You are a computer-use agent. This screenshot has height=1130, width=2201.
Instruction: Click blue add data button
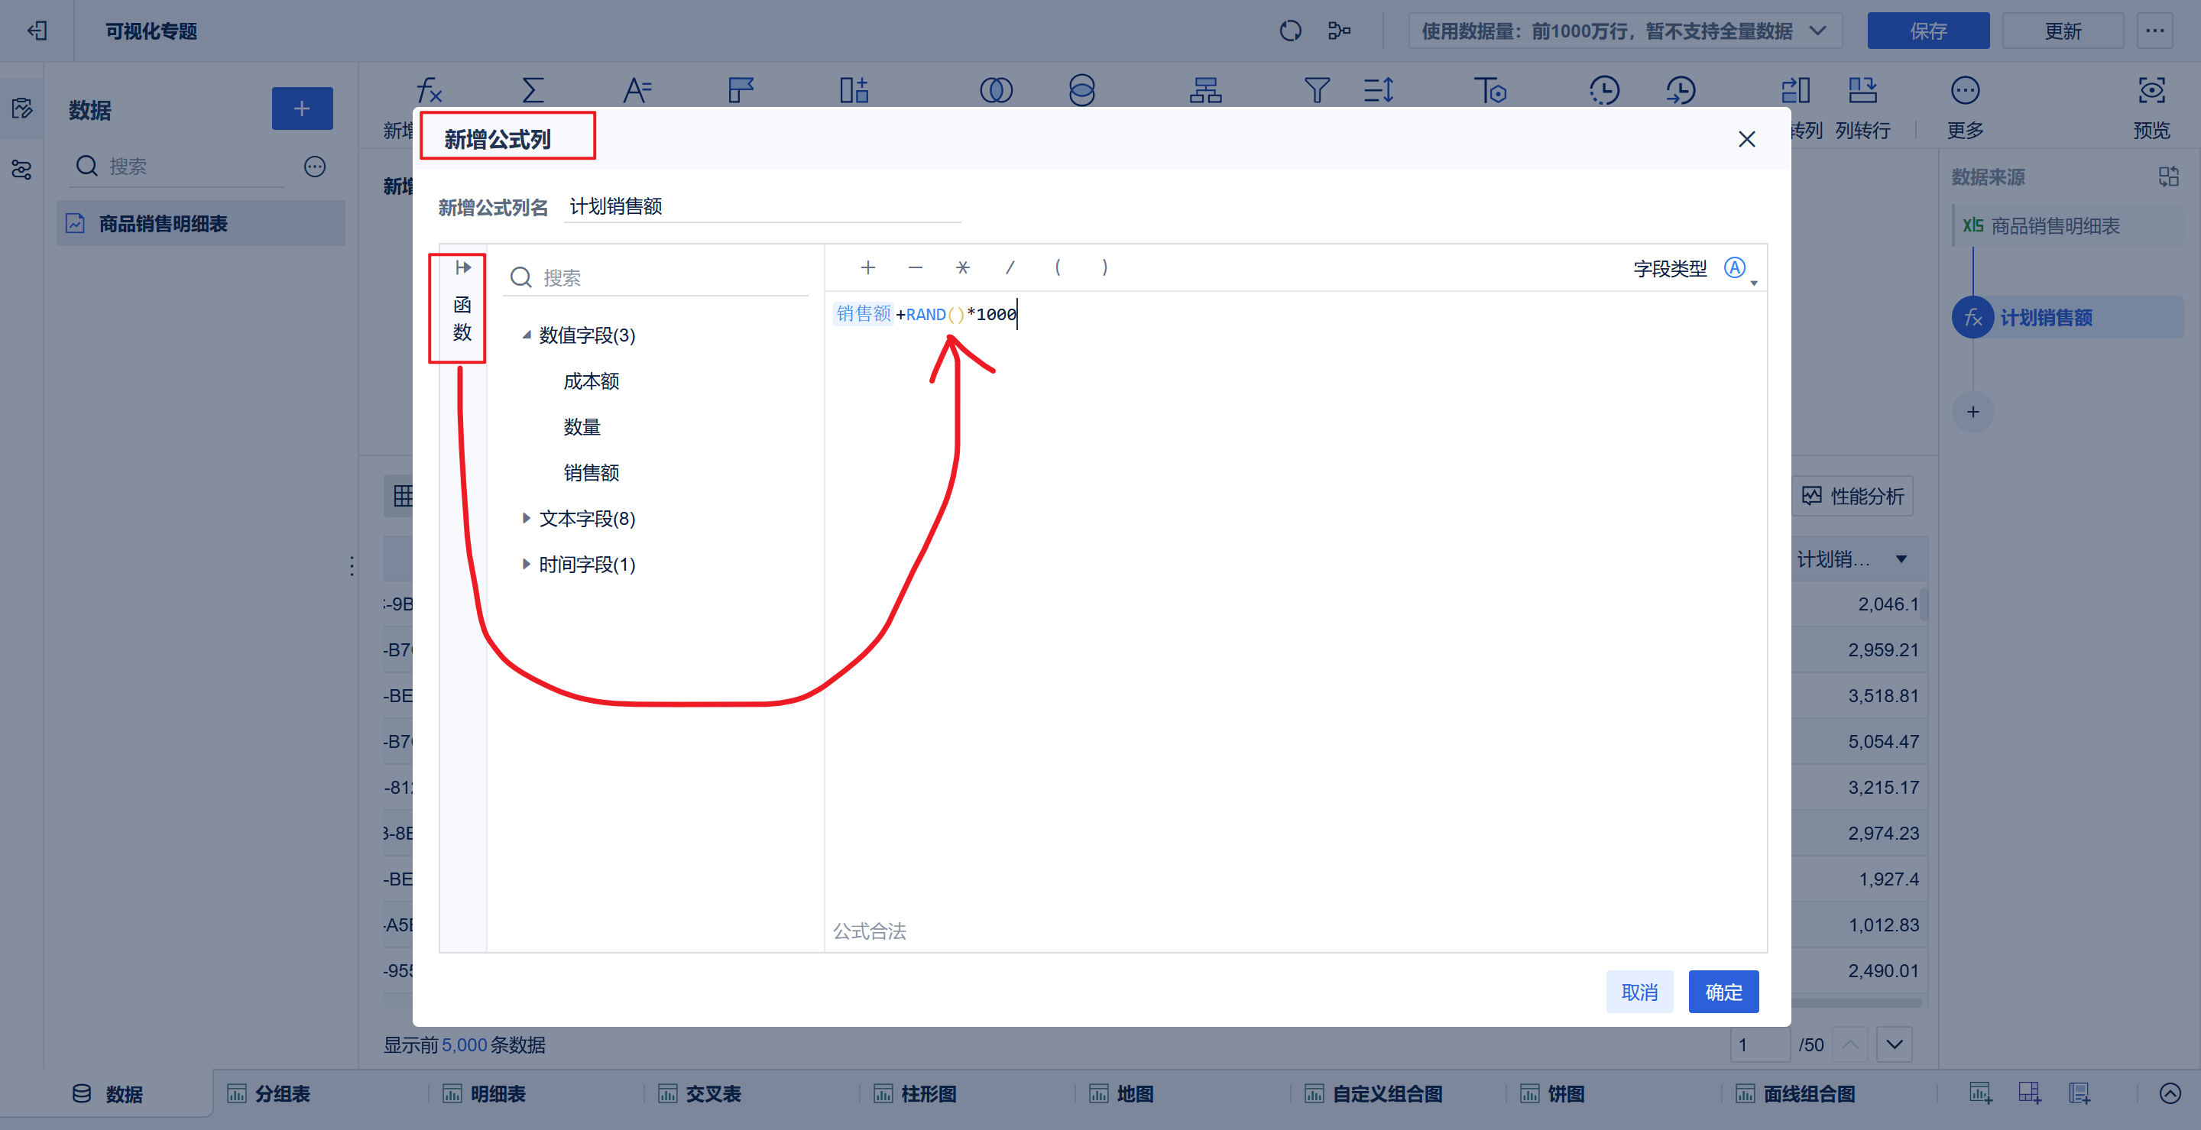pyautogui.click(x=302, y=108)
